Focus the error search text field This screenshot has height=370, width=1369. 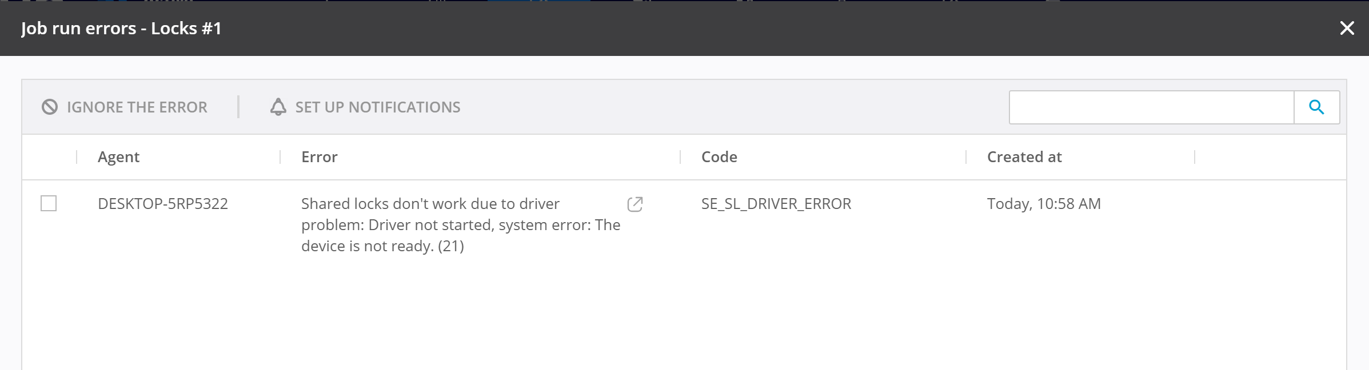tap(1151, 107)
